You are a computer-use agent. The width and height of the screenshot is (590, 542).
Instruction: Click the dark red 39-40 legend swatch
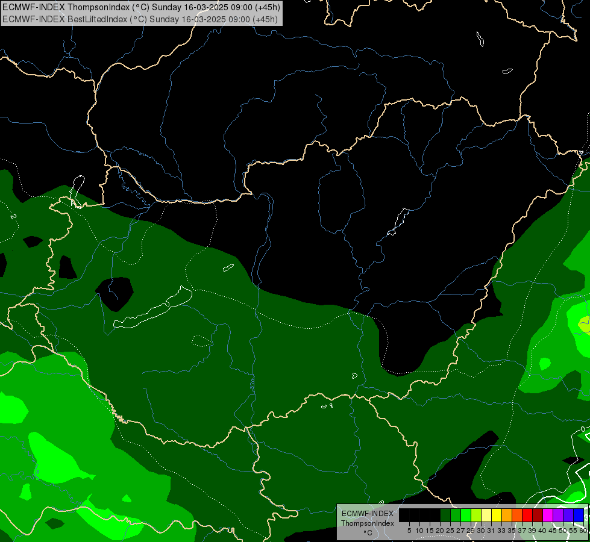[538, 515]
